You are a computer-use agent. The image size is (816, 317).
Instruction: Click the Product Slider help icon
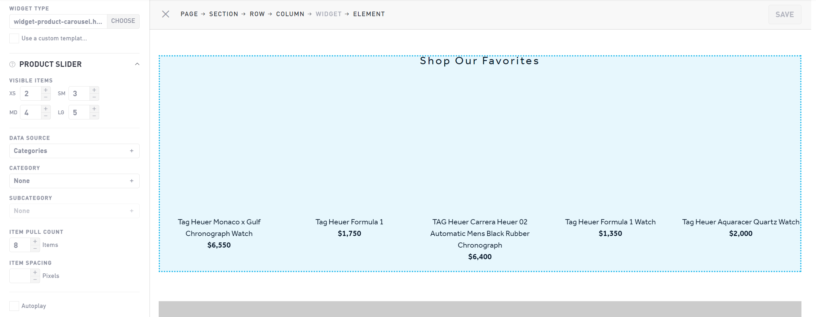(x=12, y=64)
